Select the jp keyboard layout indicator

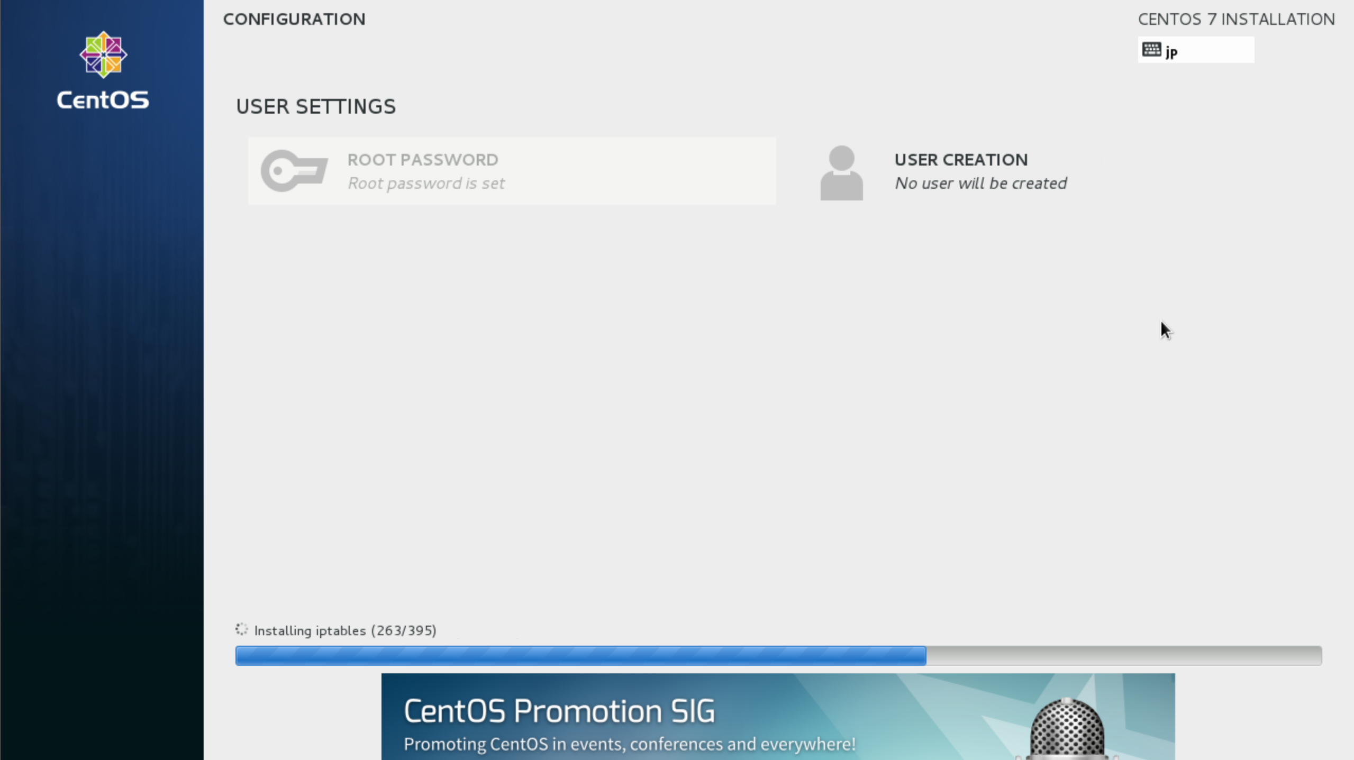1196,50
